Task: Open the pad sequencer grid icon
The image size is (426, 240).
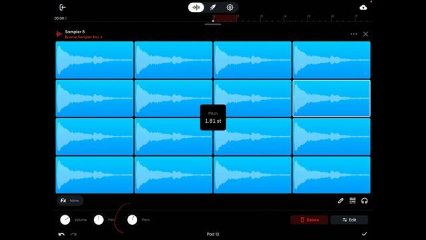Action: click(352, 201)
